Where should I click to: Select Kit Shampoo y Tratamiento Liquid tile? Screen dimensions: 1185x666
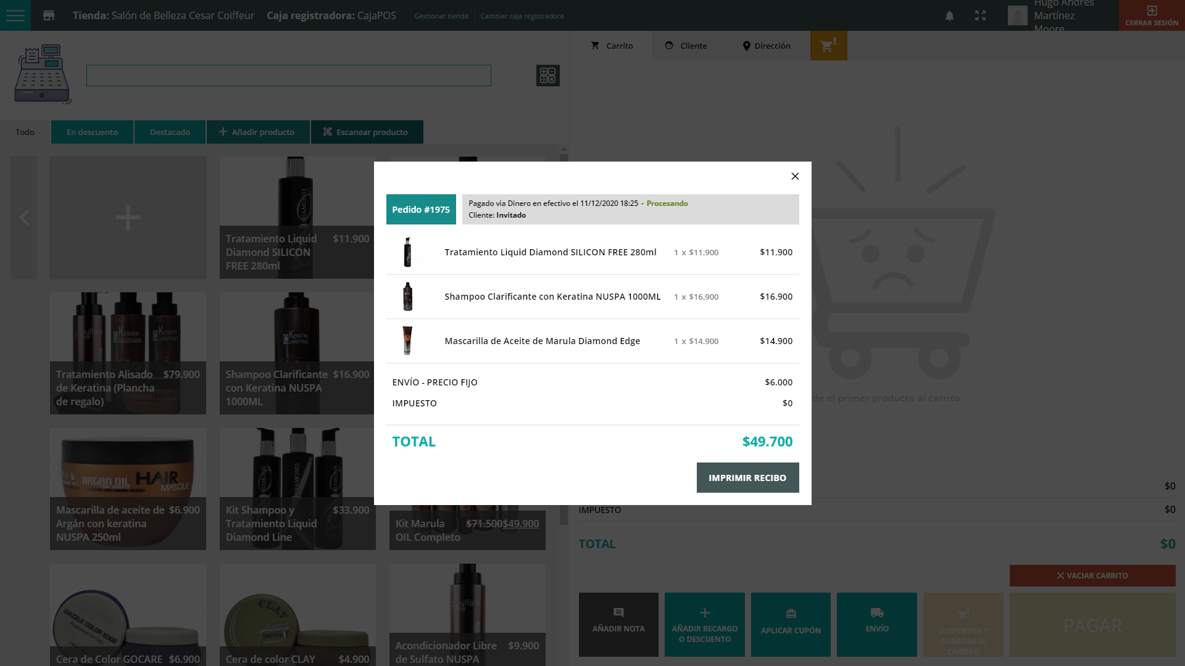[297, 489]
